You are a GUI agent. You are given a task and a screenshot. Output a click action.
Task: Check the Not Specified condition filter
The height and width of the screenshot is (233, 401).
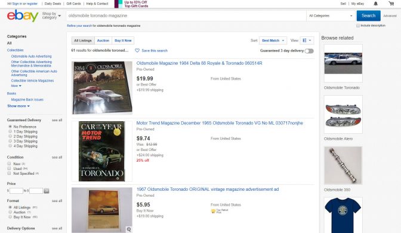[9, 173]
